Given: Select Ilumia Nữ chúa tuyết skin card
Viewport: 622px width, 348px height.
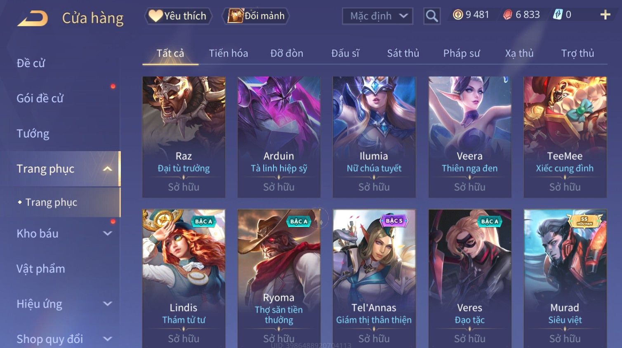Looking at the screenshot, I should (374, 137).
